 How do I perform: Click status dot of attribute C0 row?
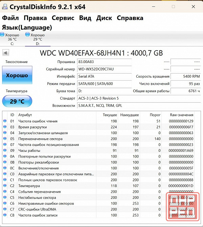[x=5, y=174]
